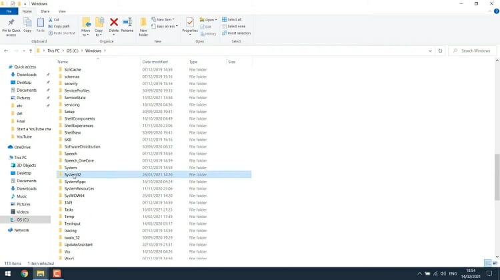Viewport: 500px width, 280px height.
Task: Click File Explorer taskbar icon
Action: tap(41, 273)
